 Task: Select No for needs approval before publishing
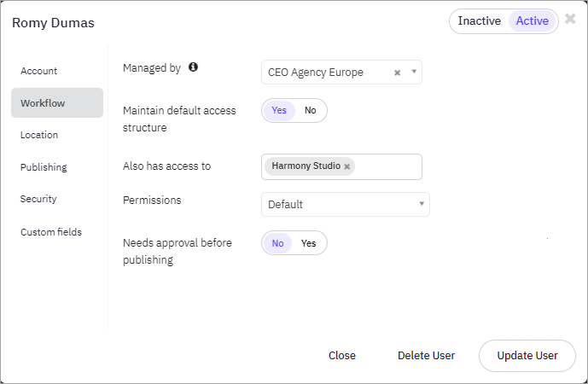[277, 243]
